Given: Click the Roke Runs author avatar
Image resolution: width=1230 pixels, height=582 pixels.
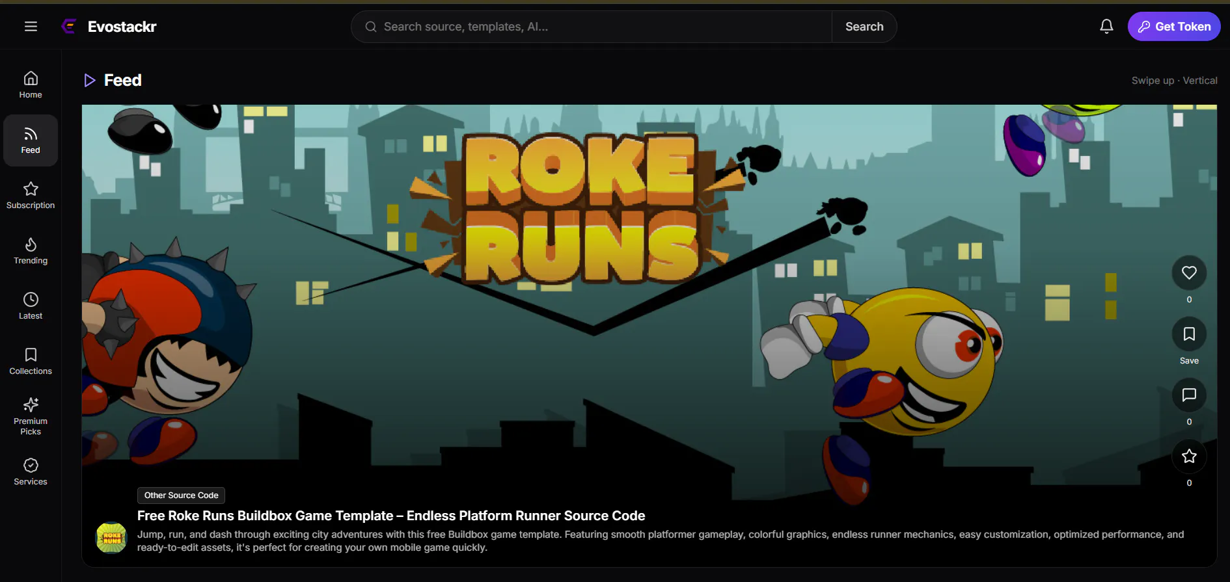Looking at the screenshot, I should pos(112,538).
